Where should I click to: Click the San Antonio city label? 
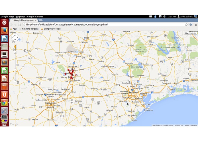(51, 103)
